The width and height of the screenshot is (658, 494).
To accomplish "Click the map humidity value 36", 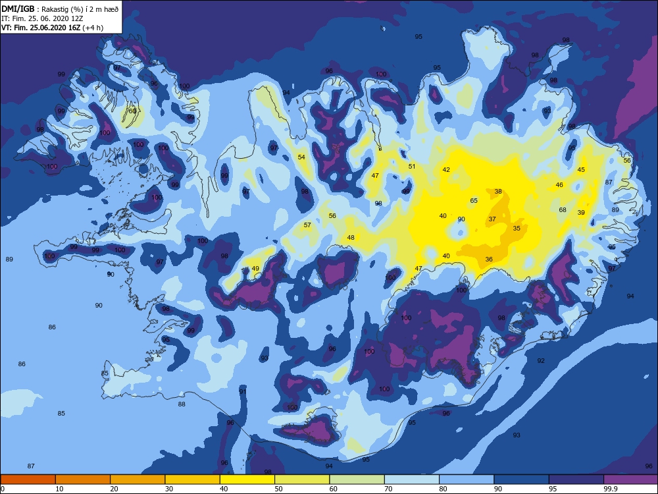I will (489, 259).
